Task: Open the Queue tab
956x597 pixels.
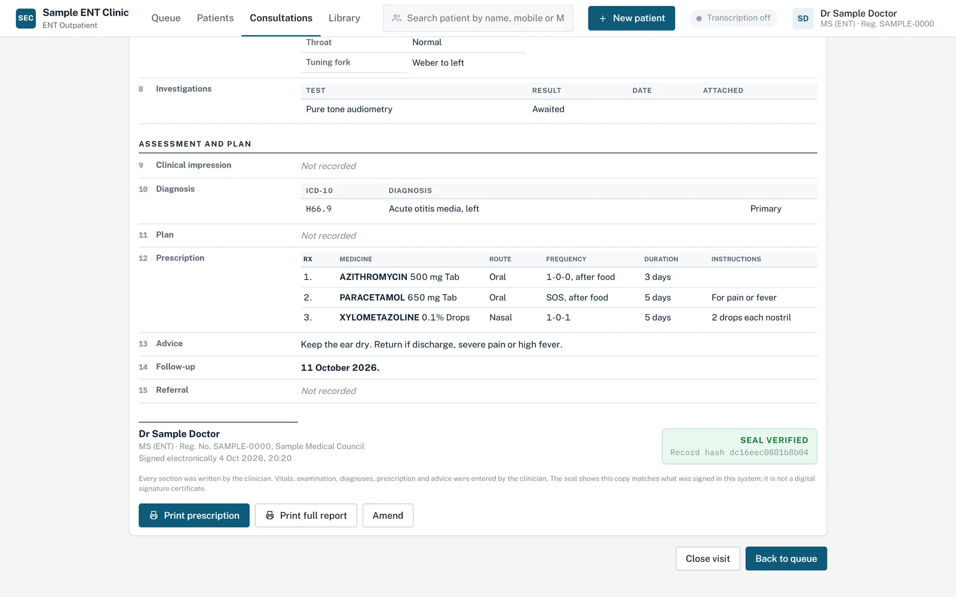Action: [x=166, y=18]
